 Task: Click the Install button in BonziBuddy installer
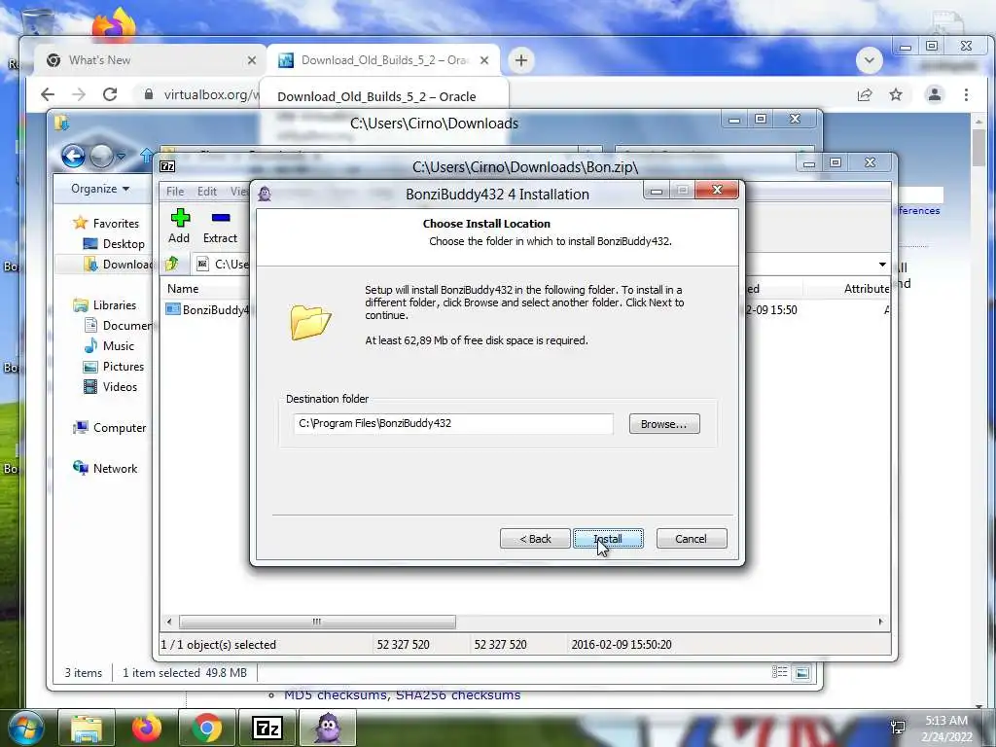tap(608, 539)
